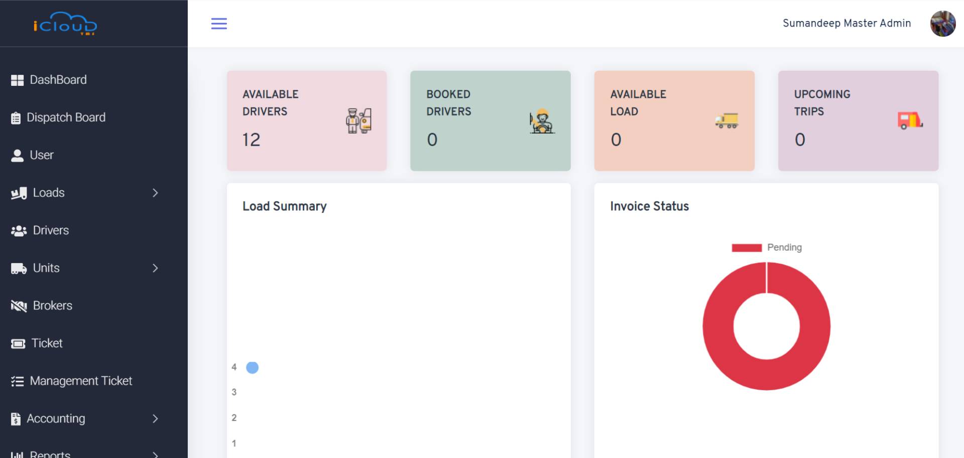Click the Dispatch Board clipboard icon

pyautogui.click(x=16, y=118)
